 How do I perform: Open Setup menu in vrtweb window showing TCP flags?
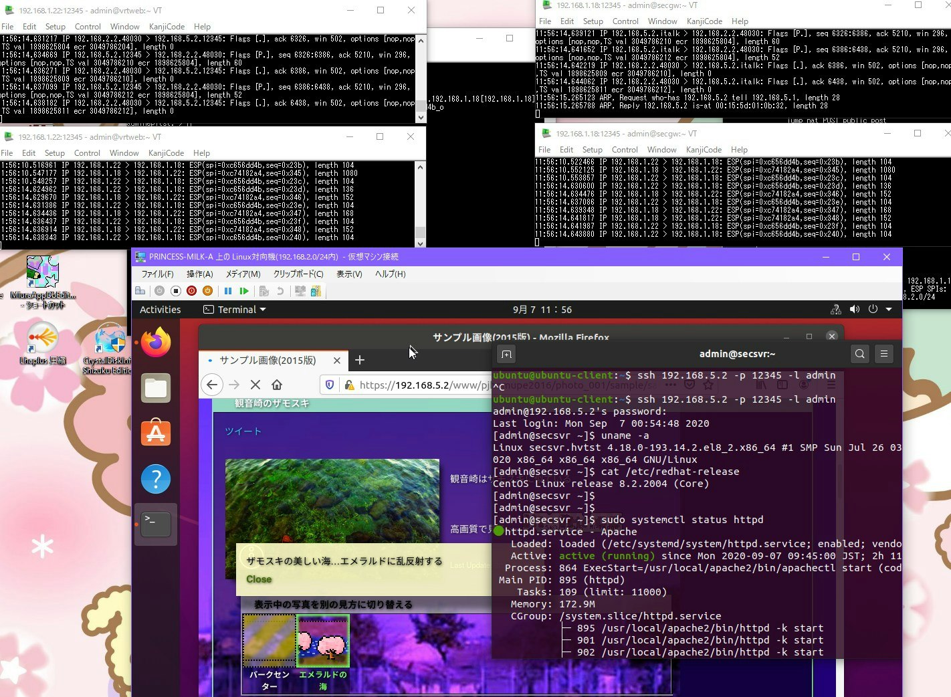56,27
